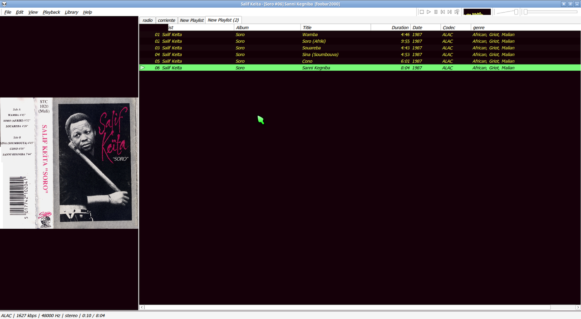Open the Playback menu

coord(51,12)
